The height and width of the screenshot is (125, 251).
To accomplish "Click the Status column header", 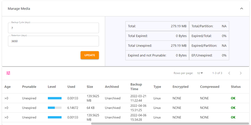I will (x=236, y=87).
